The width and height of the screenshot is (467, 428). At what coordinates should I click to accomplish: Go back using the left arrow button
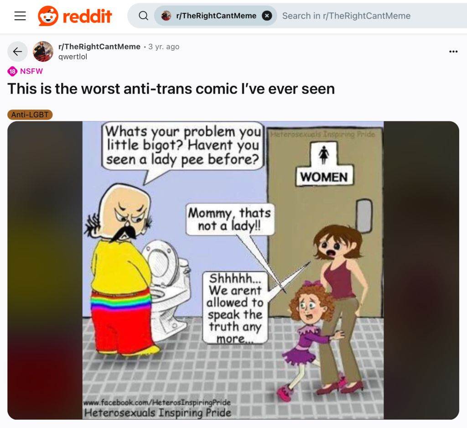(17, 52)
